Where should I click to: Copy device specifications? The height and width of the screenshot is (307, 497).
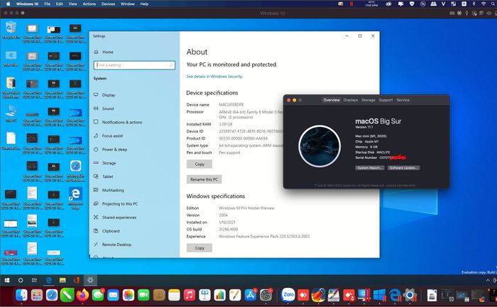(200, 164)
